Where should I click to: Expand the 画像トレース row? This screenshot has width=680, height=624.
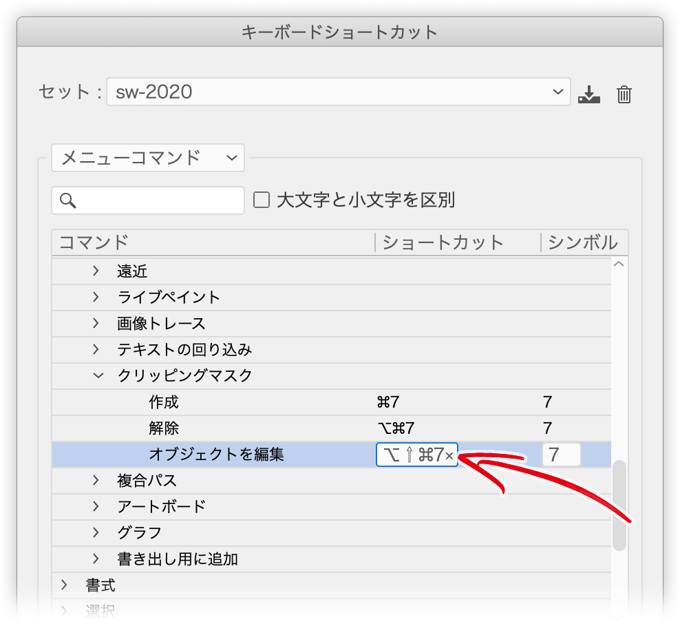pyautogui.click(x=96, y=323)
